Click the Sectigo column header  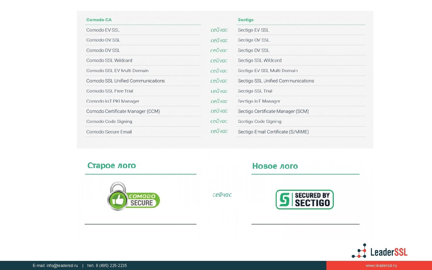[x=246, y=20]
